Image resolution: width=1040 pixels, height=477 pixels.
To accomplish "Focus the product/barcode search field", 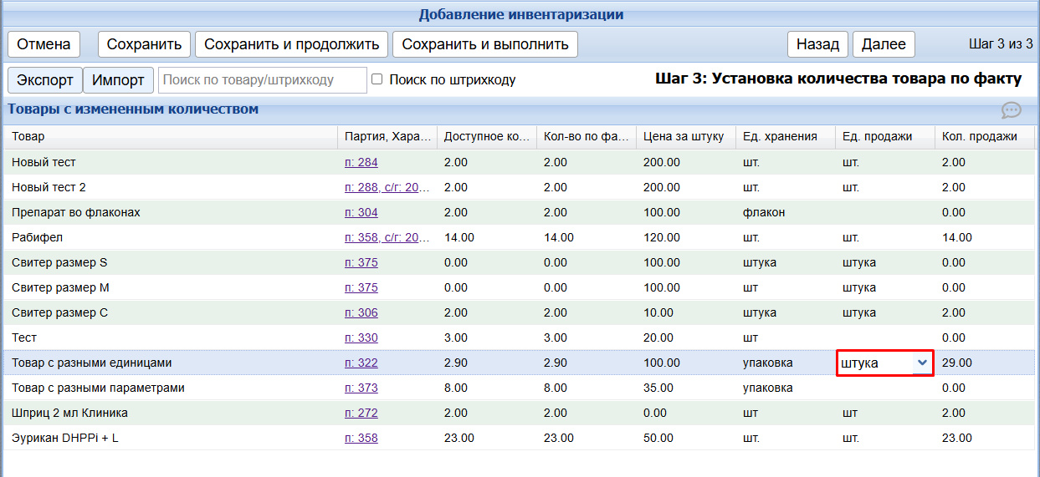I will (x=262, y=80).
